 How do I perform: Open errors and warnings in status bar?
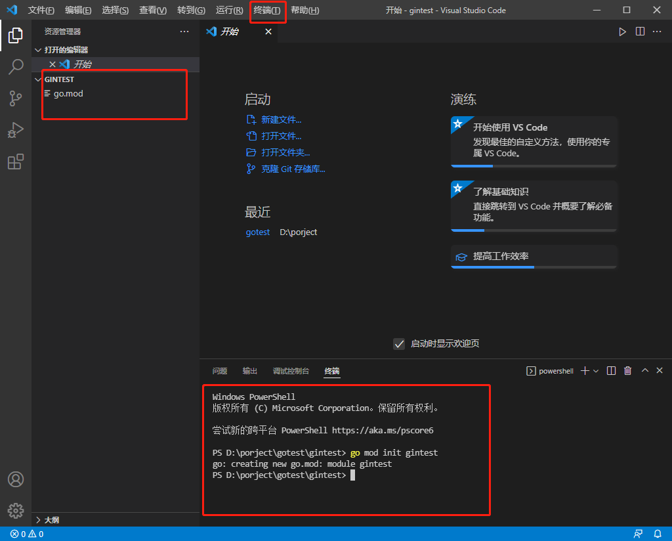click(x=27, y=534)
